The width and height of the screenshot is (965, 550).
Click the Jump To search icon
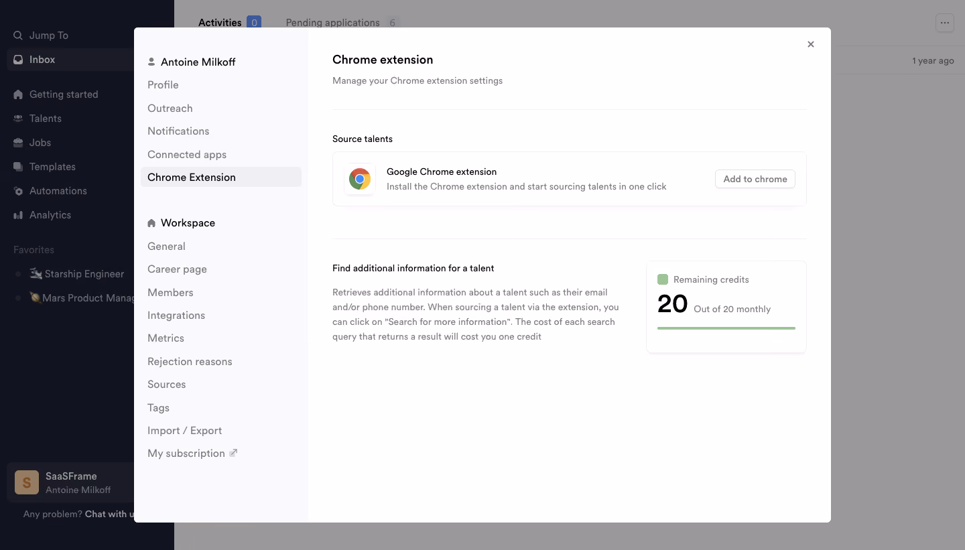18,36
